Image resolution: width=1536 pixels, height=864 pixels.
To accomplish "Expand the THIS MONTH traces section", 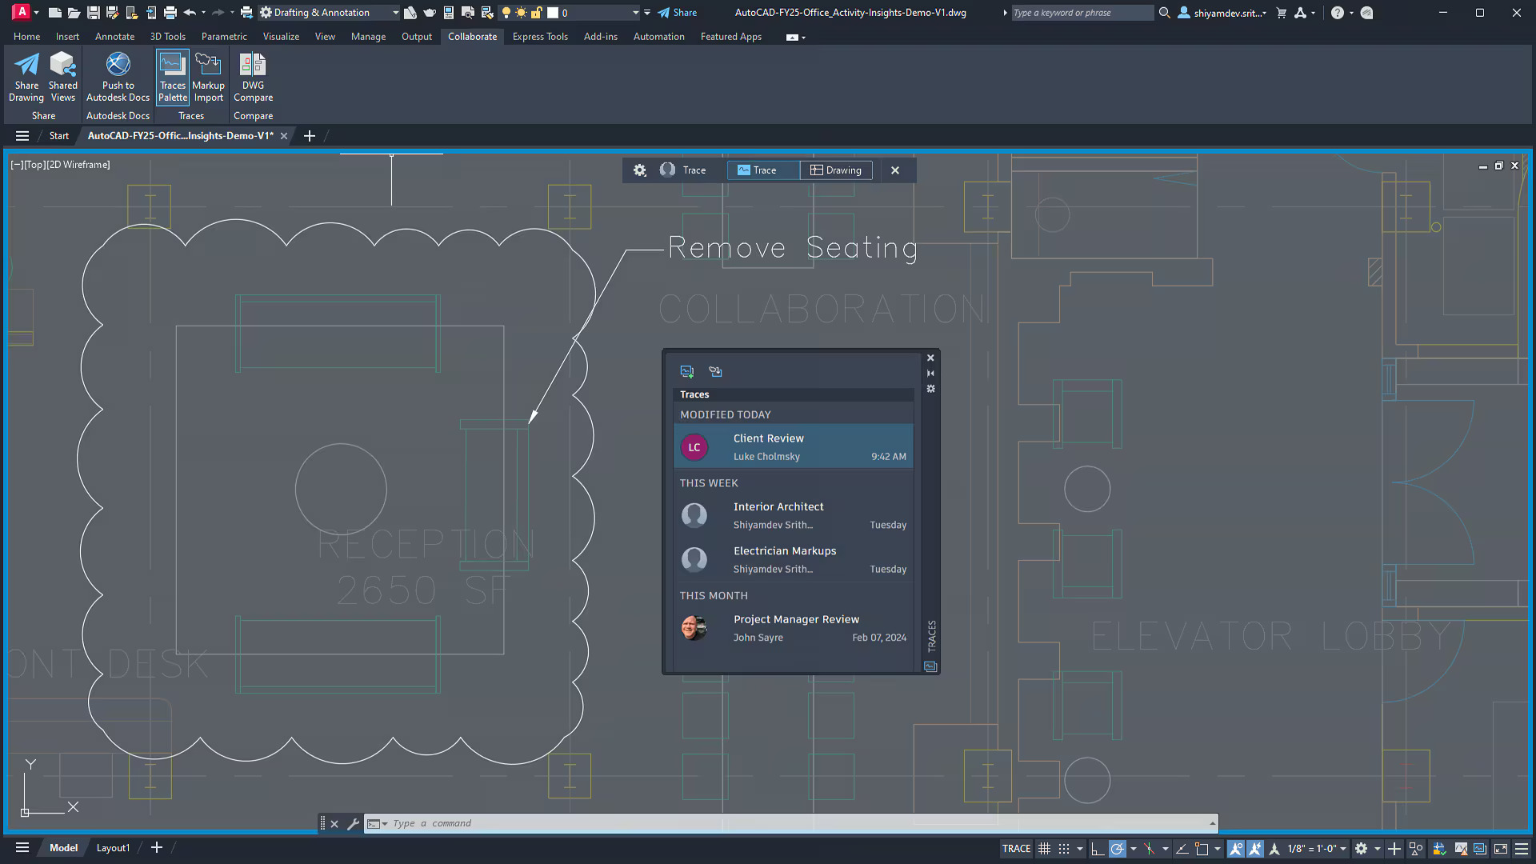I will 713,595.
